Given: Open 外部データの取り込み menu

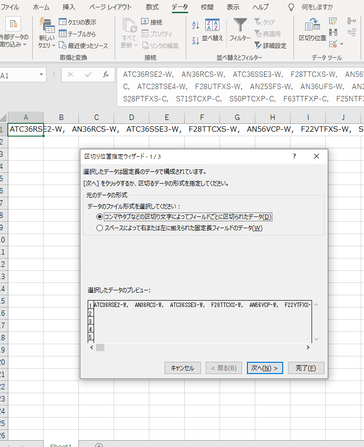Looking at the screenshot, I should tap(14, 32).
